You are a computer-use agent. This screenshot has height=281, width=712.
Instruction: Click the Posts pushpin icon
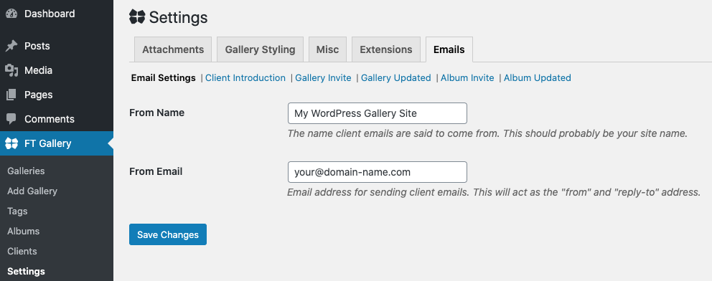tap(11, 46)
